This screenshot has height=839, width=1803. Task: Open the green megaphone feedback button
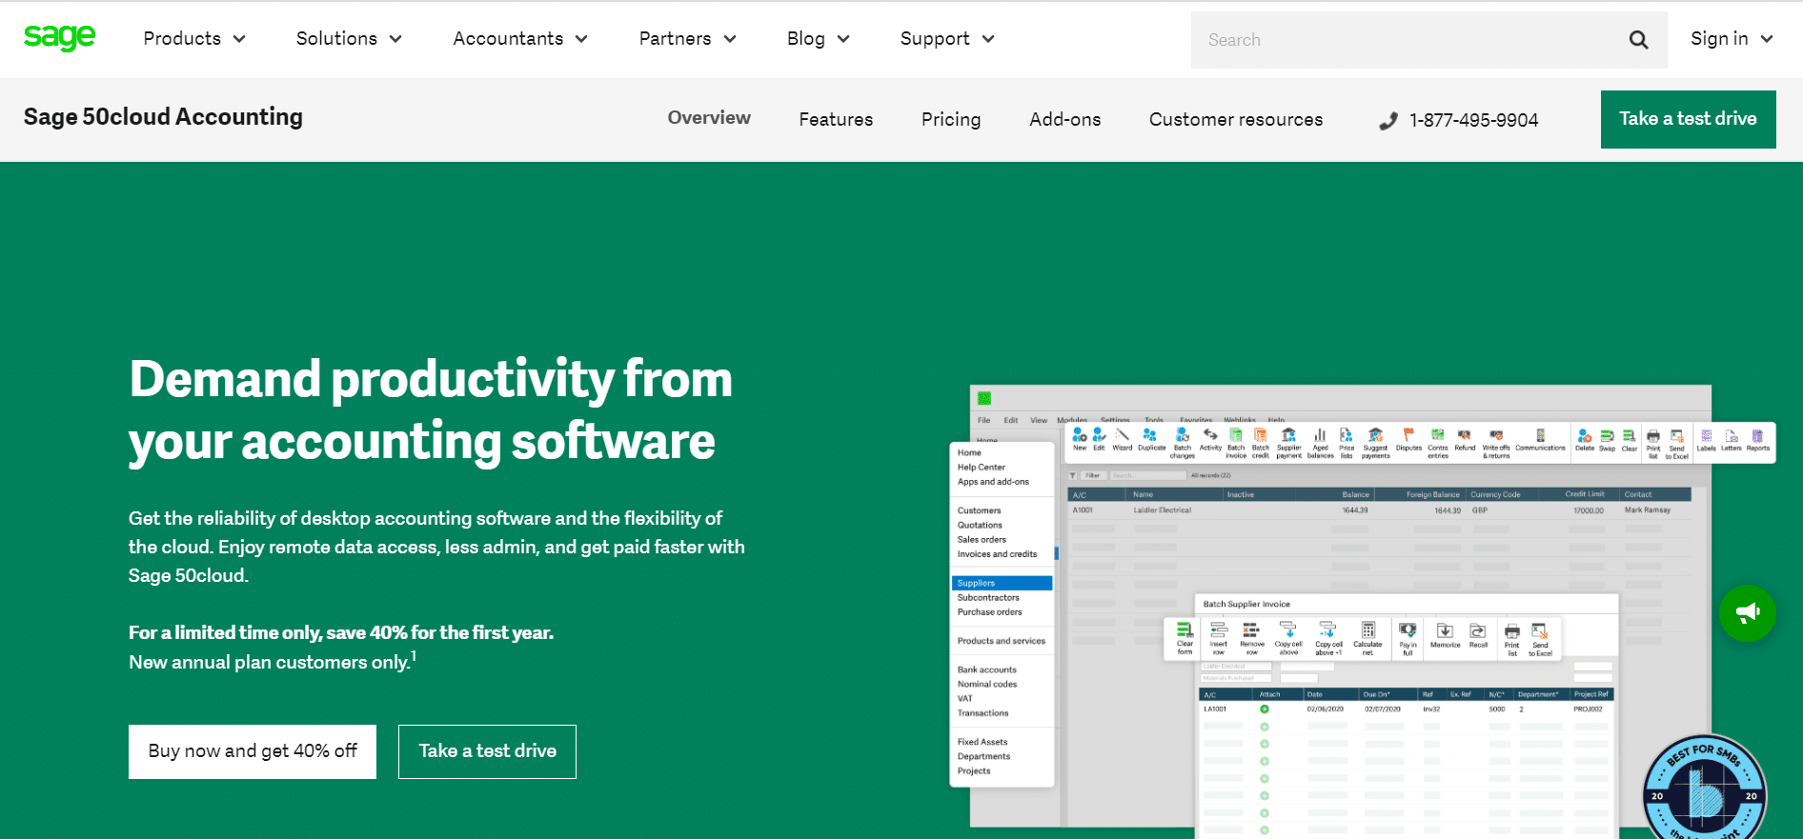click(1747, 613)
